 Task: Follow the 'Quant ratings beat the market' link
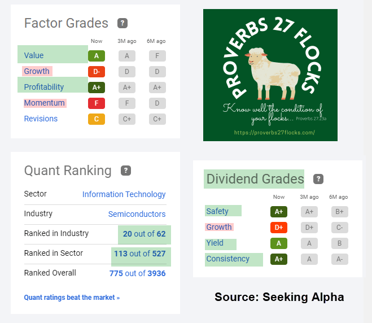click(72, 298)
